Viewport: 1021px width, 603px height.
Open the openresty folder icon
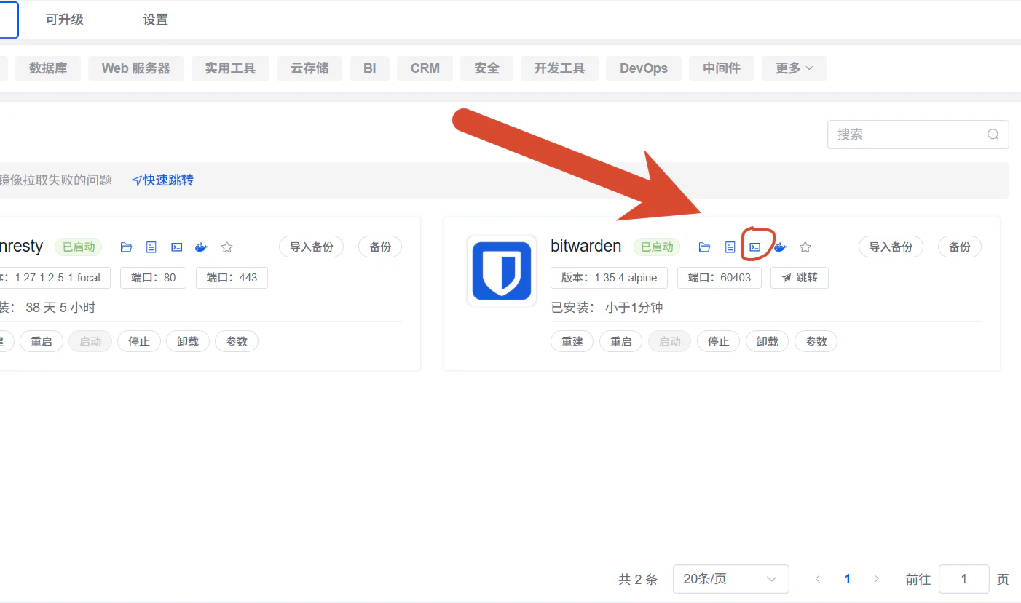pyautogui.click(x=126, y=247)
